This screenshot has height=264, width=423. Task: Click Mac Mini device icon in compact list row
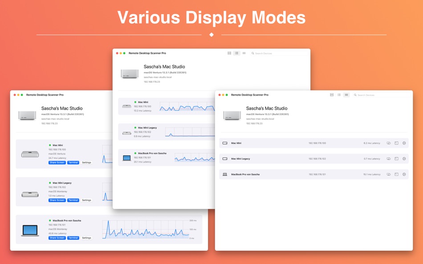pos(225,143)
